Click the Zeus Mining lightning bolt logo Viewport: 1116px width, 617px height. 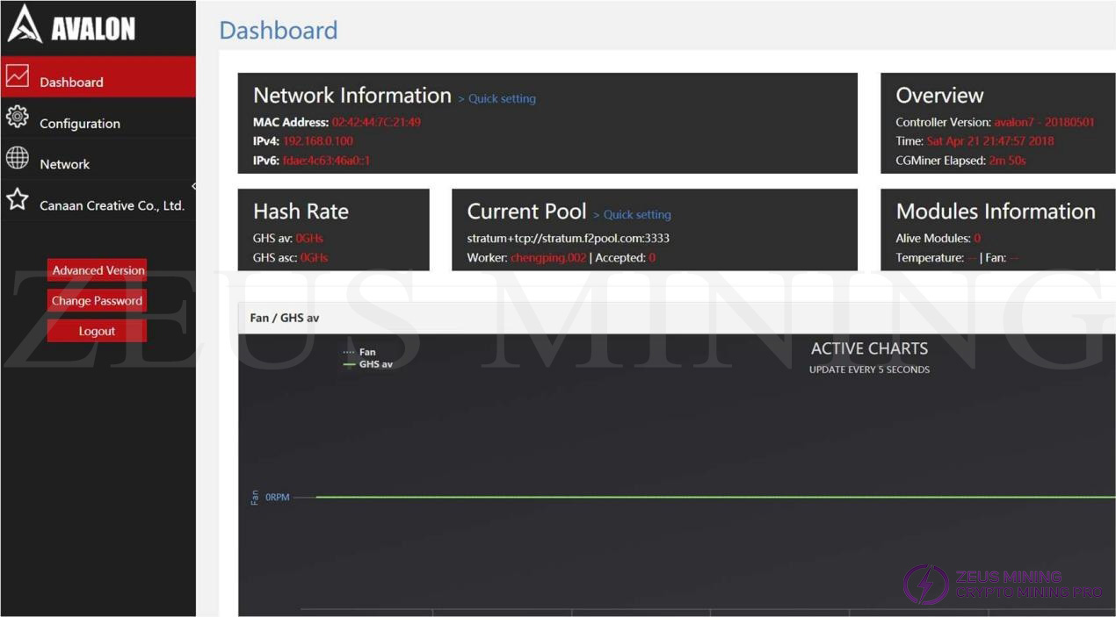click(x=925, y=585)
